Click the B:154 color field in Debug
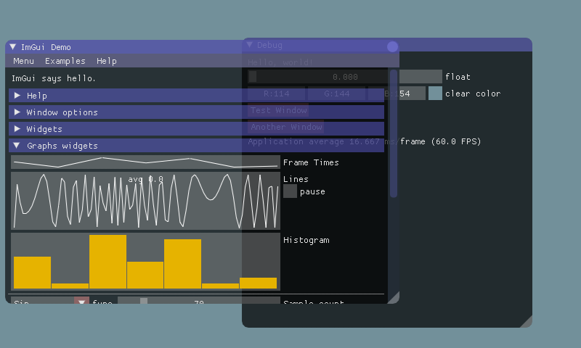This screenshot has width=581, height=348. click(397, 94)
